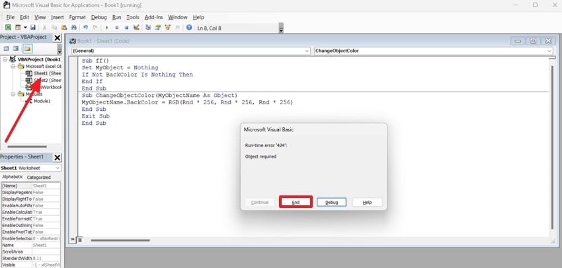
Task: Close the Project - VBAProject pane
Action: pyautogui.click(x=58, y=38)
